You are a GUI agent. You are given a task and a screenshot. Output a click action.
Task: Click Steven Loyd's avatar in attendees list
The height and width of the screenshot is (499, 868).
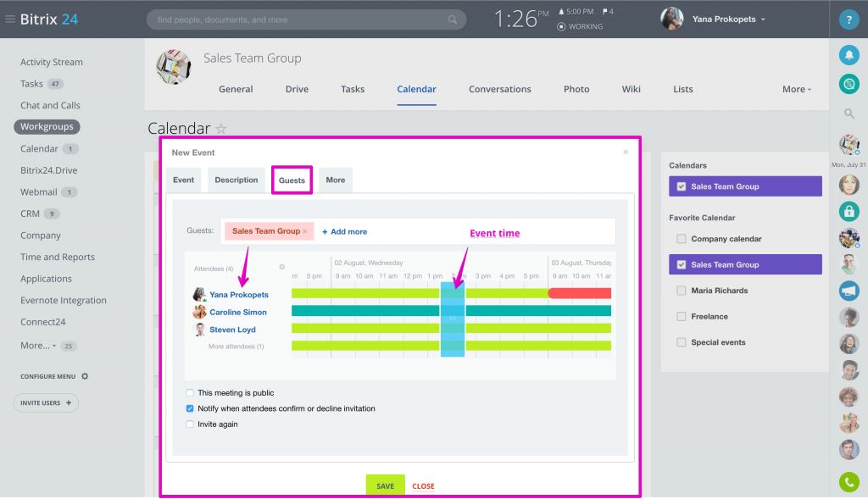(x=199, y=330)
